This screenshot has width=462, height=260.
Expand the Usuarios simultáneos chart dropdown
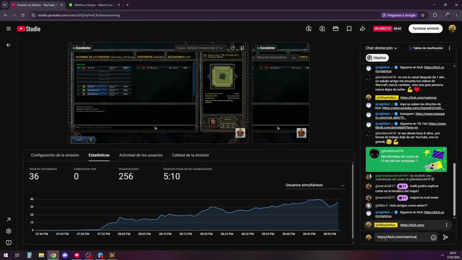click(315, 185)
